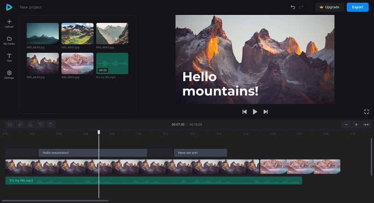The image size is (374, 203).
Task: Click the total duration 46:18.00
Action: click(x=195, y=125)
